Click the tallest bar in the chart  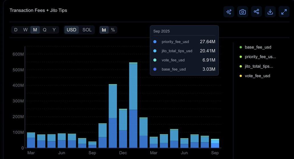click(133, 108)
